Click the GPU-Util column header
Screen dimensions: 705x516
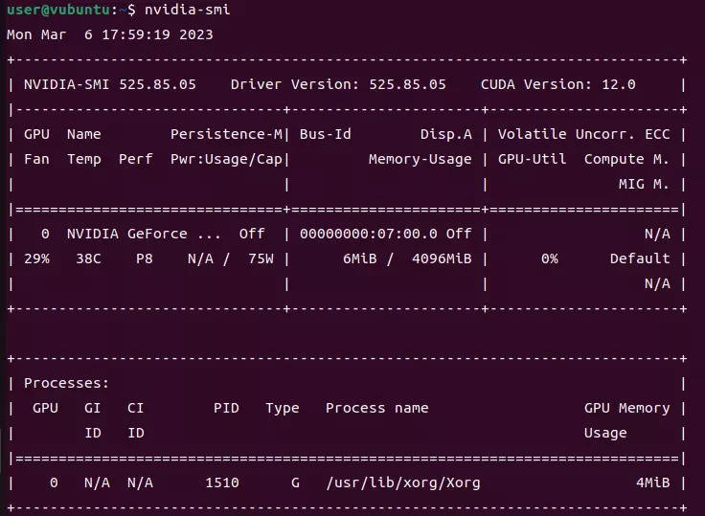(532, 159)
